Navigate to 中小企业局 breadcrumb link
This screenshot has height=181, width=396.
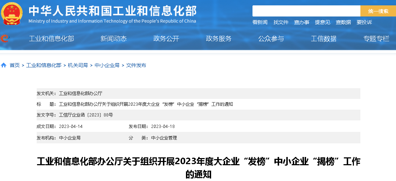click(x=107, y=65)
